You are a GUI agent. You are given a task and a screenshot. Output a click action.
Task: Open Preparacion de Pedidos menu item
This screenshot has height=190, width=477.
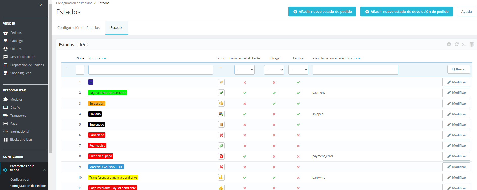[x=27, y=65]
